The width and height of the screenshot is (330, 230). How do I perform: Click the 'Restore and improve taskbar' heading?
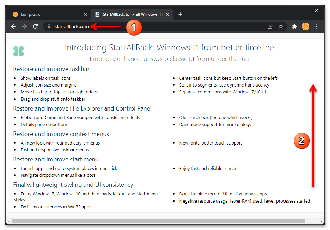coord(51,69)
